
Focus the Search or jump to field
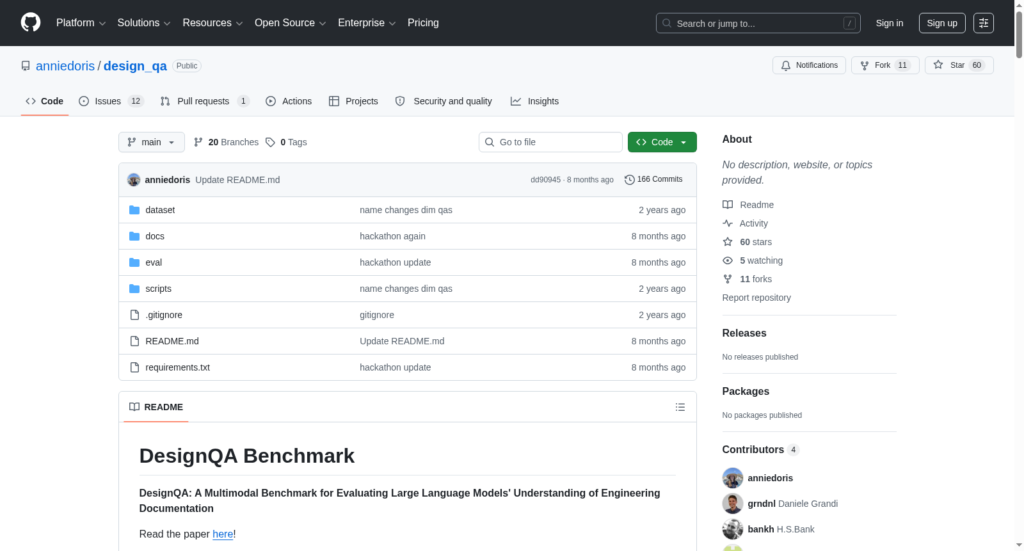click(758, 23)
